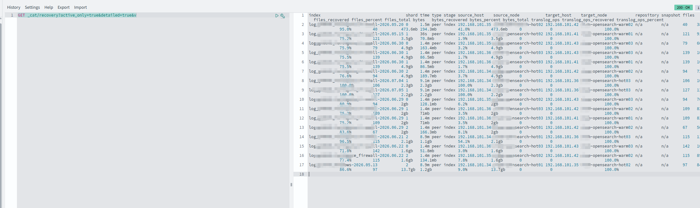This screenshot has width=700, height=208.
Task: Open the Help menu item
Action: (x=49, y=7)
